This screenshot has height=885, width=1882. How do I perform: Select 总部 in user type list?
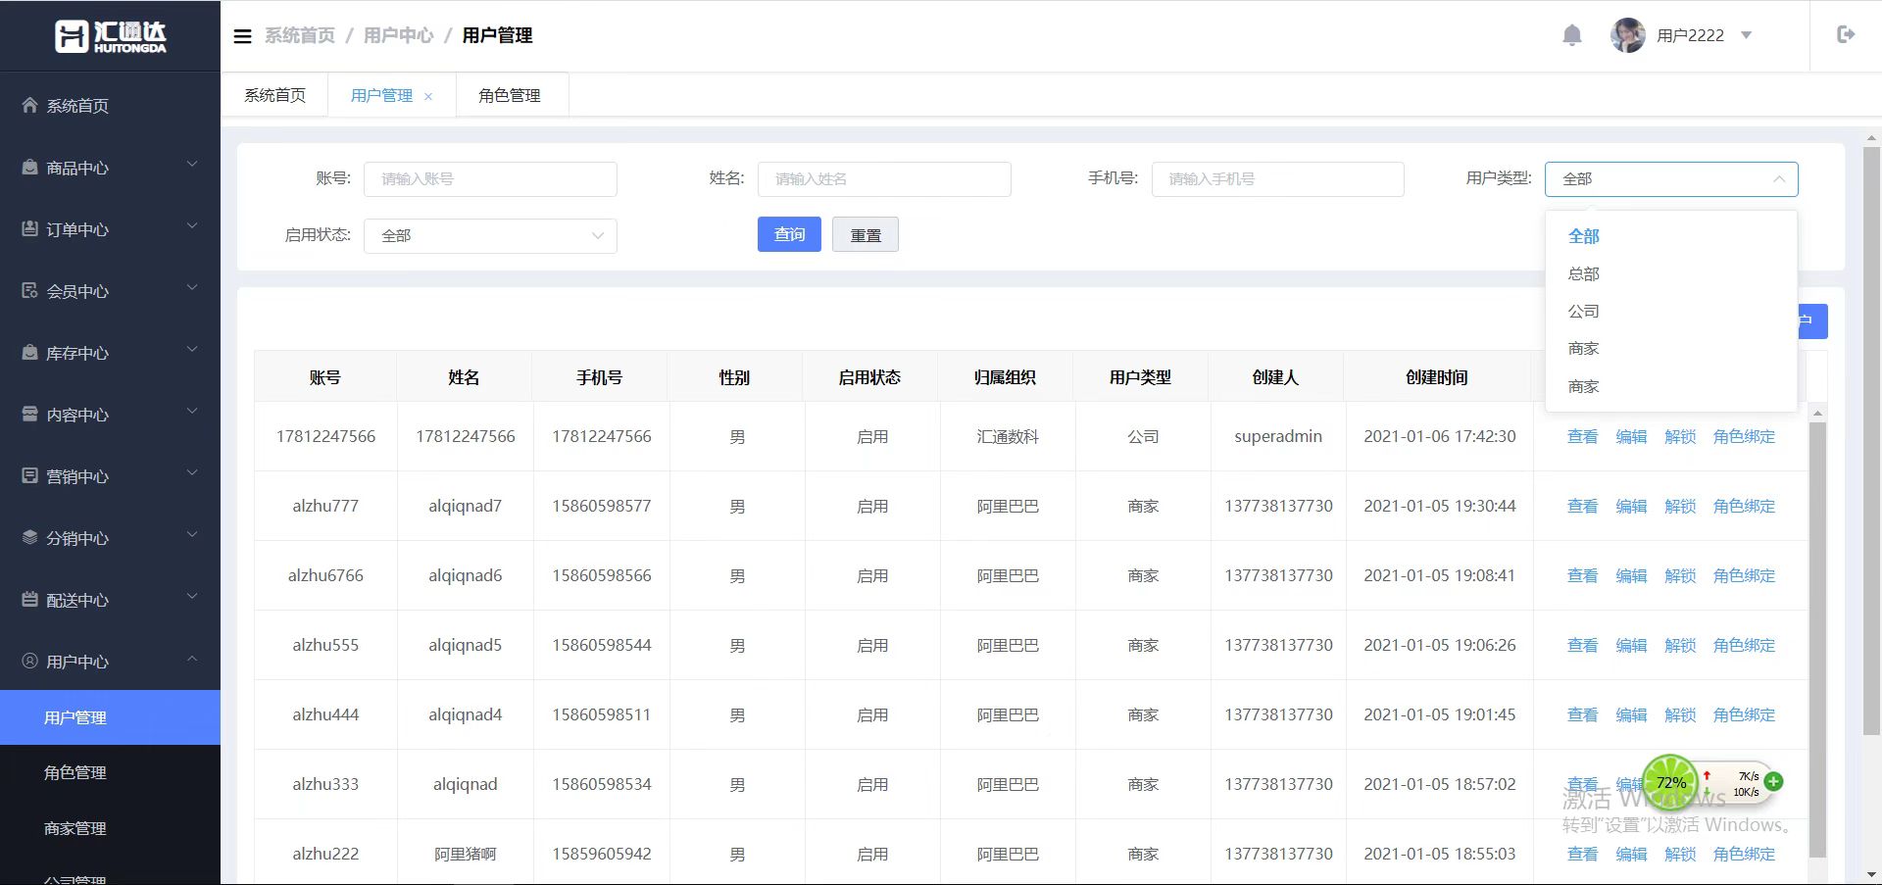click(x=1670, y=273)
